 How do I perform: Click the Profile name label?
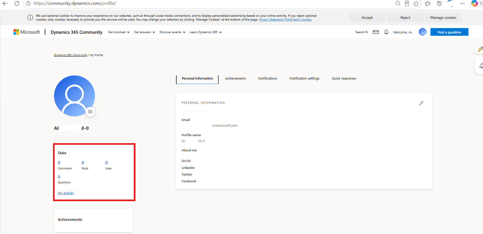[191, 135]
